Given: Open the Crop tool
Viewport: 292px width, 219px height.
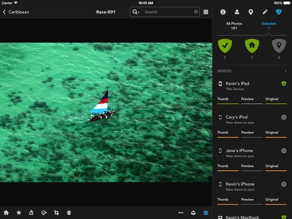Looking at the screenshot, I should pyautogui.click(x=57, y=213).
